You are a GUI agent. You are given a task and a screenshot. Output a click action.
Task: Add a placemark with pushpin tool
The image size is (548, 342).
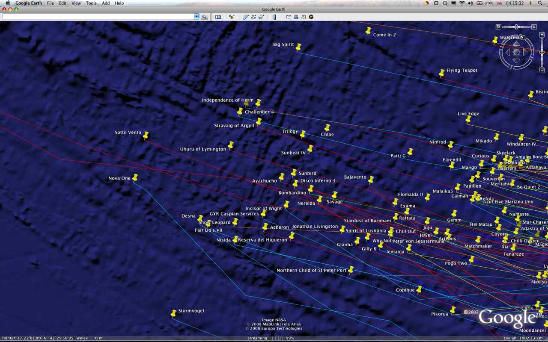point(232,17)
